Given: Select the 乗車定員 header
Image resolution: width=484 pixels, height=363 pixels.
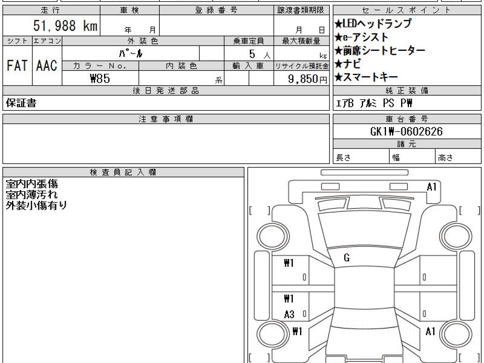Looking at the screenshot, I should 249,41.
